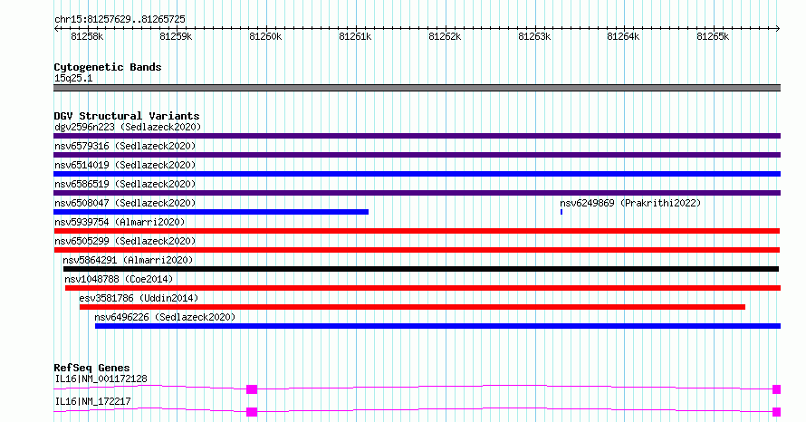
Task: Click the 81258k ruler tick label
Action: [x=87, y=36]
